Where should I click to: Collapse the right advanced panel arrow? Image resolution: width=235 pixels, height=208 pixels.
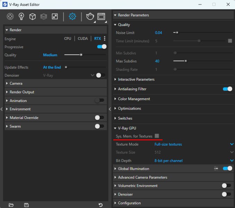[x=110, y=109]
